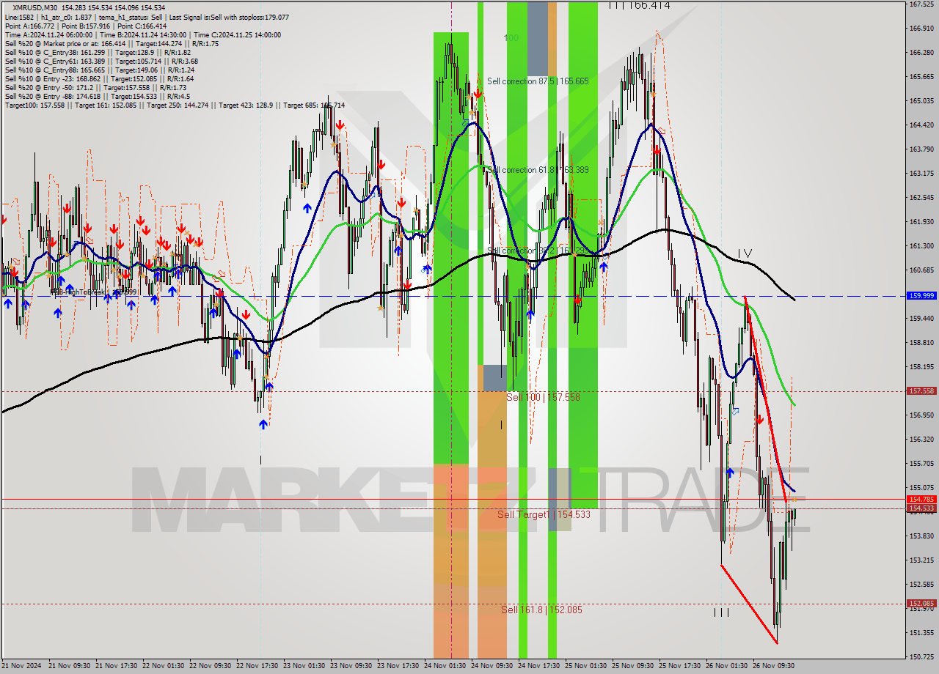The image size is (939, 674).
Task: Click the '23 Nov 01:30' time axis label
Action: point(304,666)
